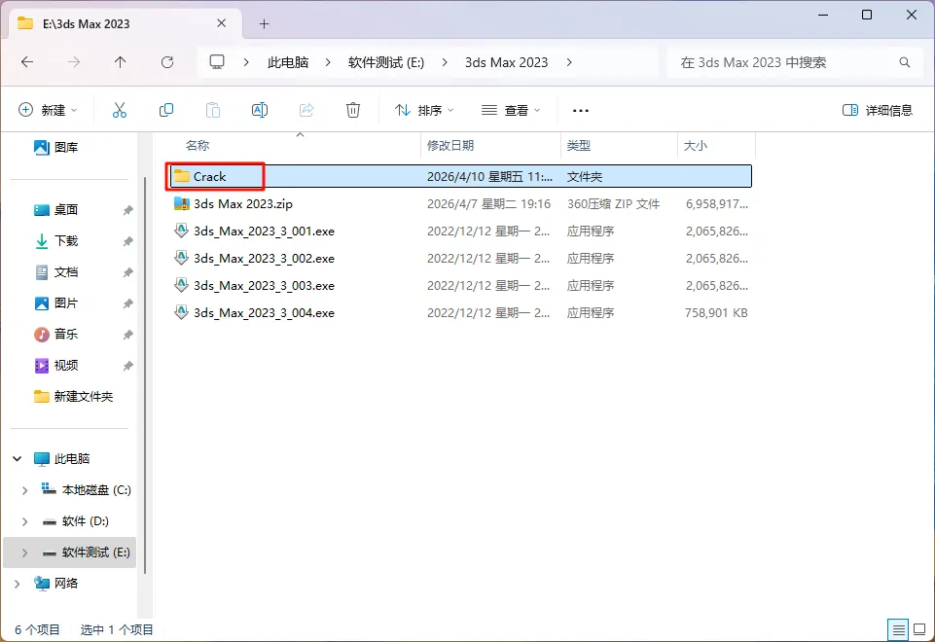Screen dimensions: 935x642
Task: Click the Share icon
Action: [306, 110]
